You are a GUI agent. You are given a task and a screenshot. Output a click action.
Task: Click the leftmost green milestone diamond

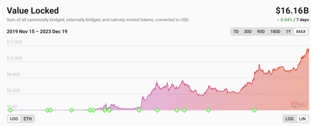click(10, 110)
